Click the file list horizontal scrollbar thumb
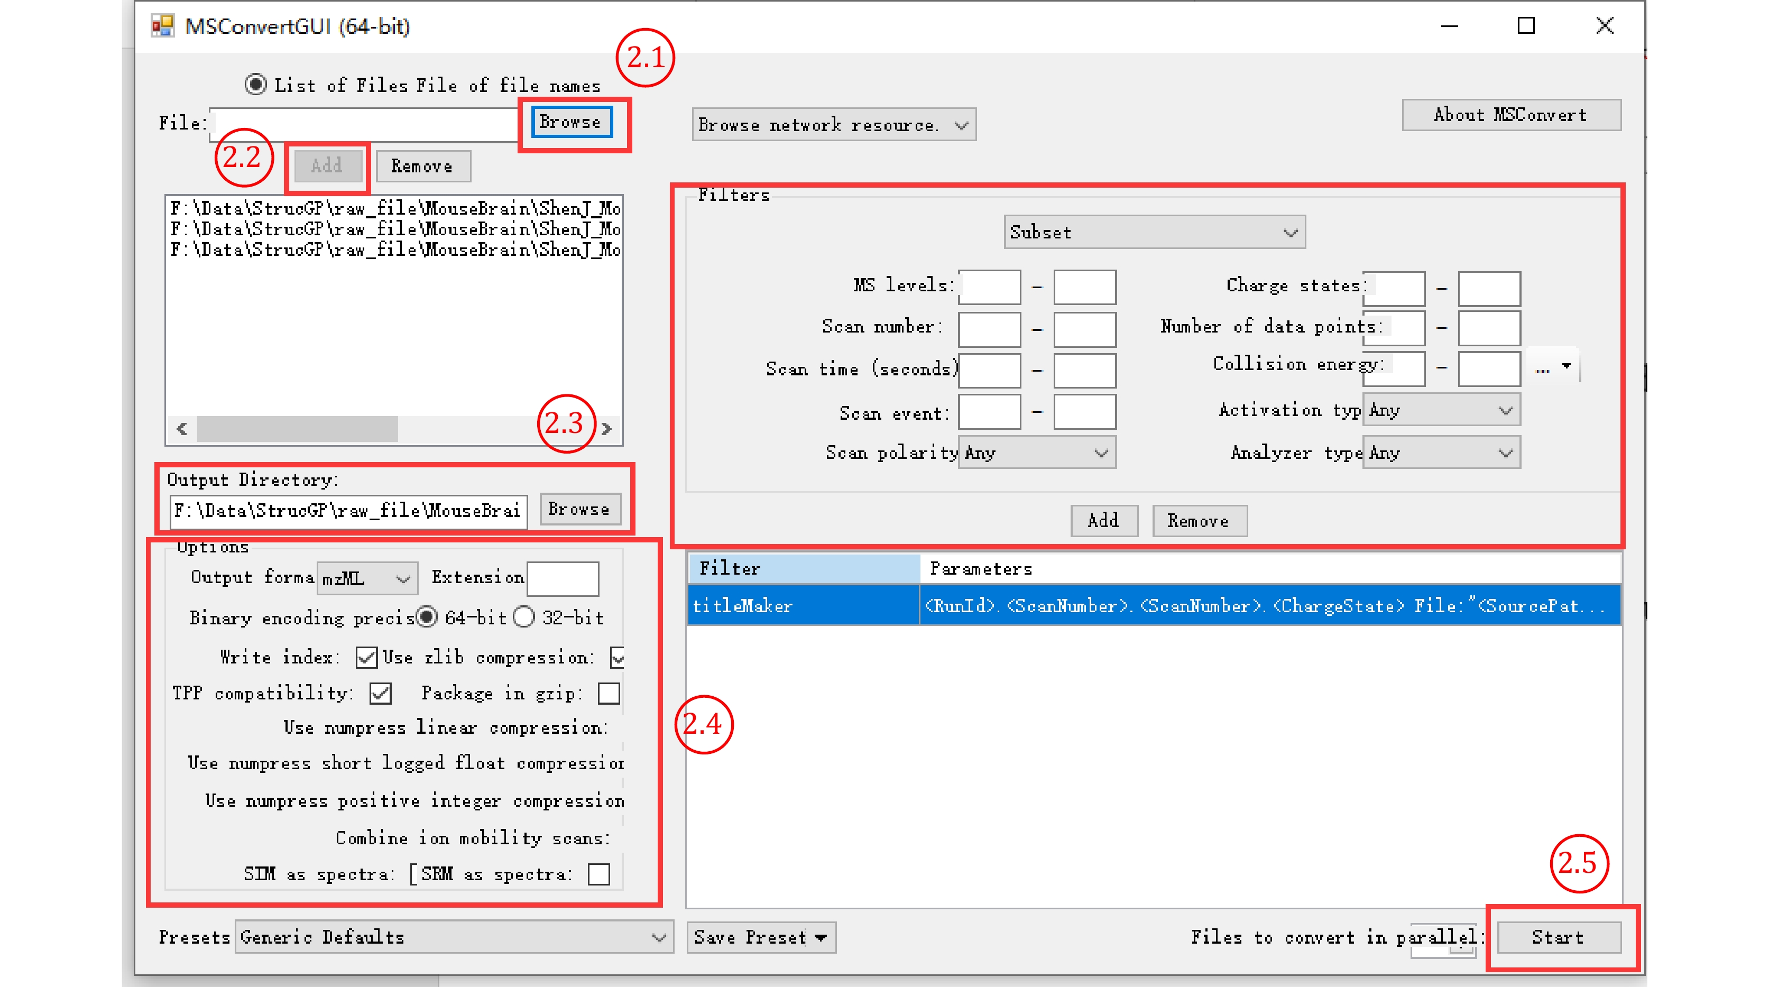Screen dimensions: 1769x987 pyautogui.click(x=297, y=429)
